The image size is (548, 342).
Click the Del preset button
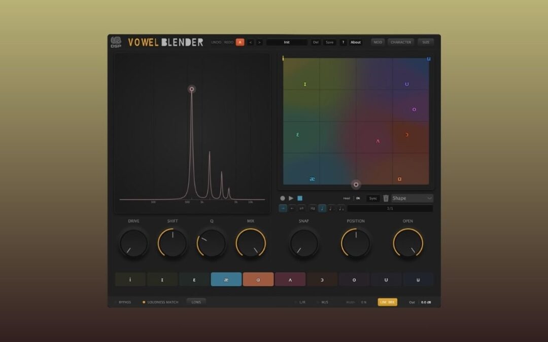[x=316, y=42]
